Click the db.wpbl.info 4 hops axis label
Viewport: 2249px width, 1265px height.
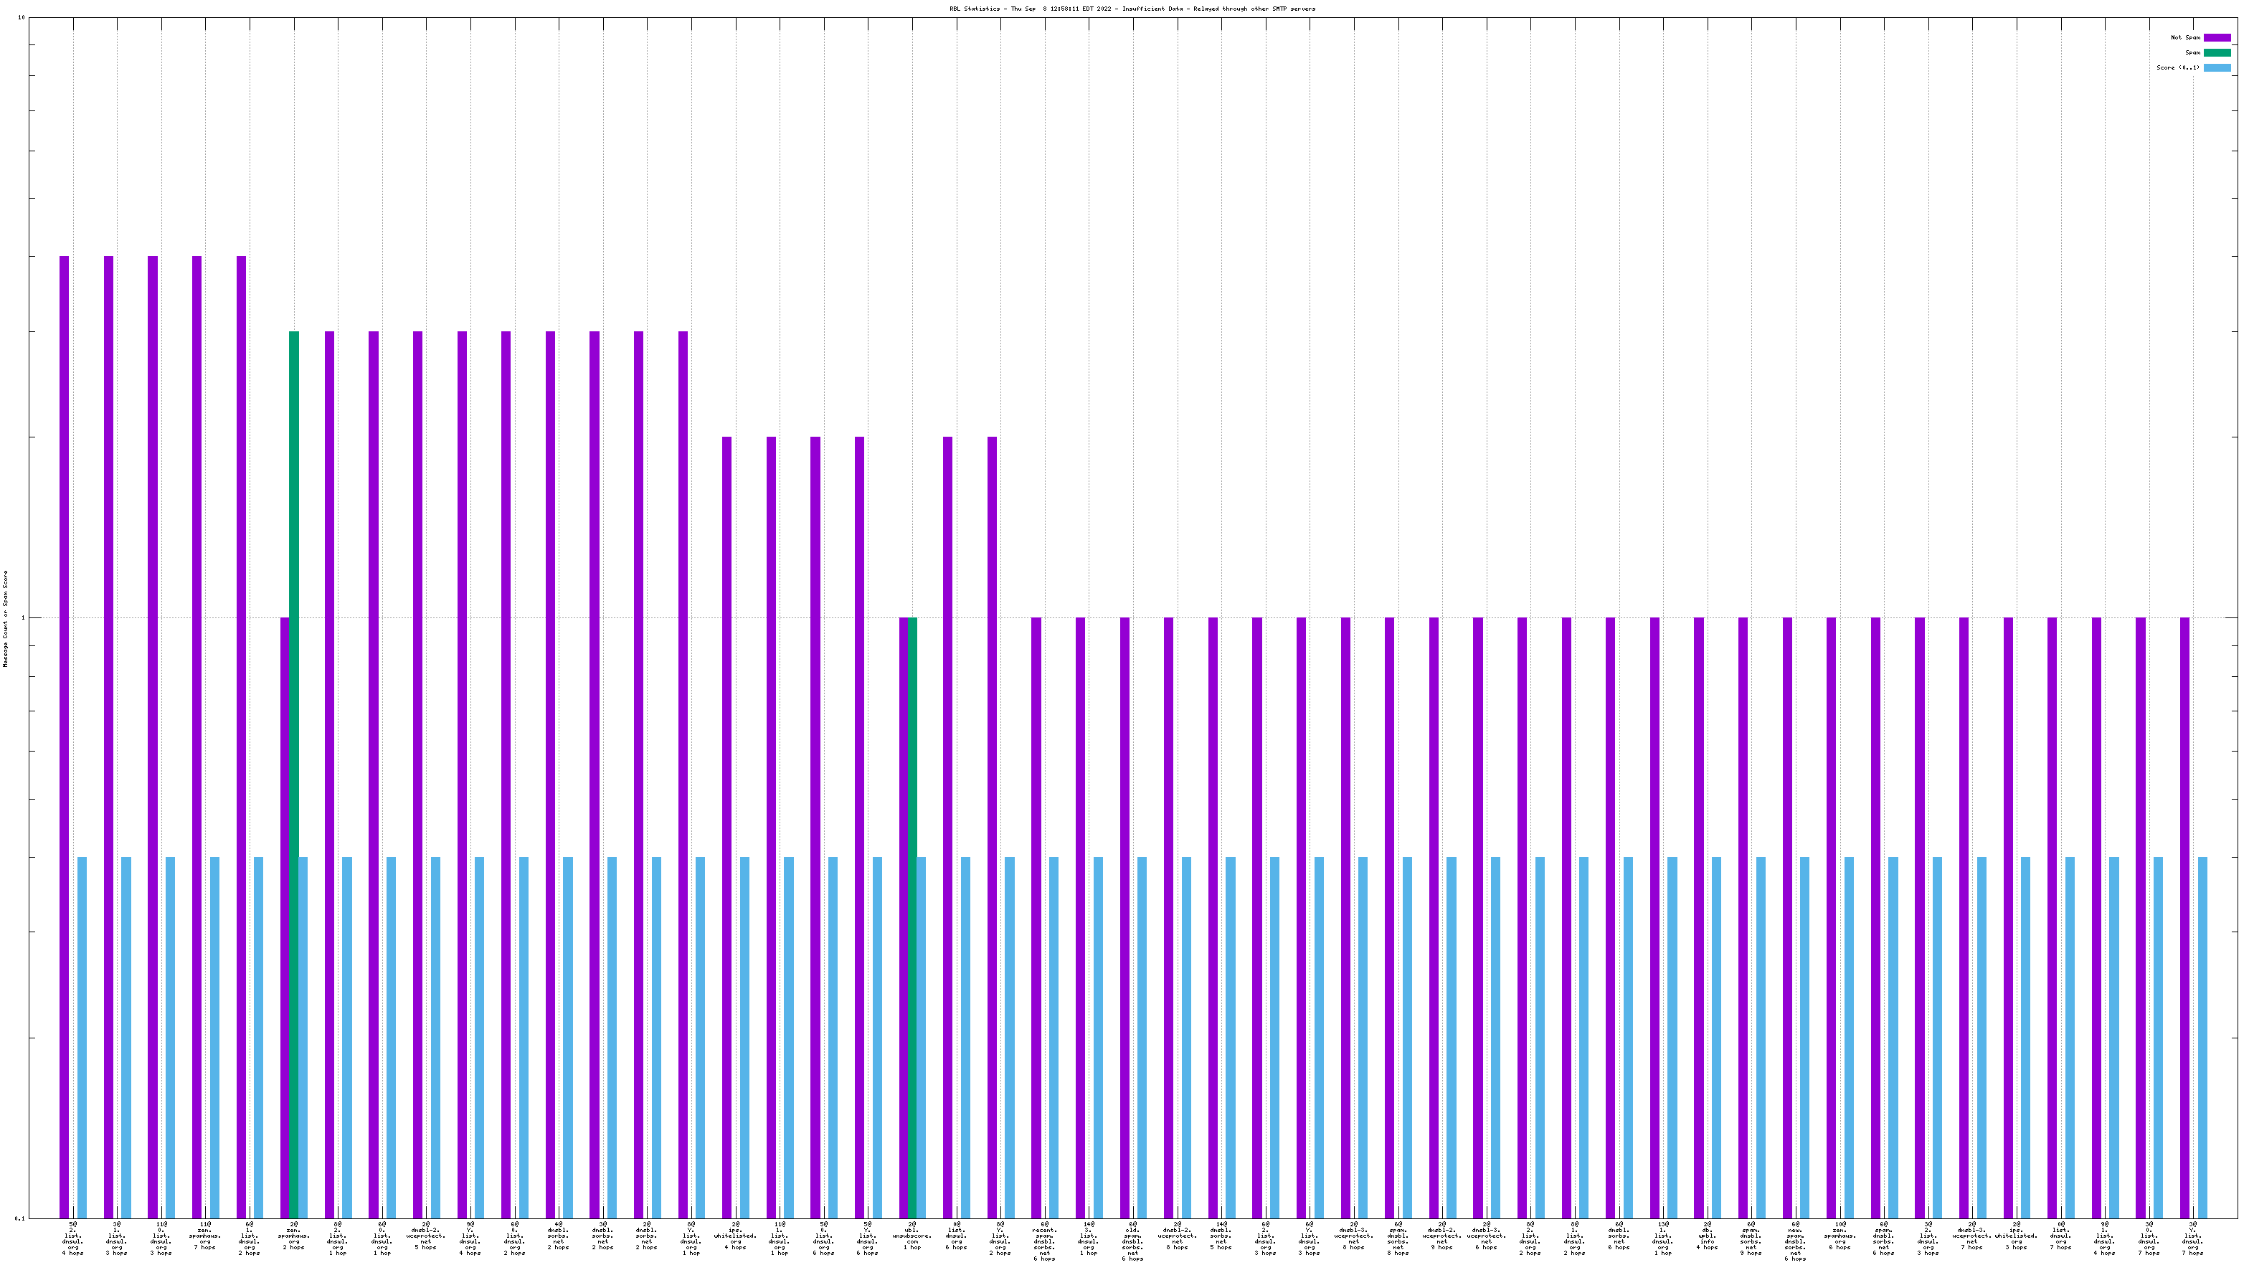click(1707, 1236)
